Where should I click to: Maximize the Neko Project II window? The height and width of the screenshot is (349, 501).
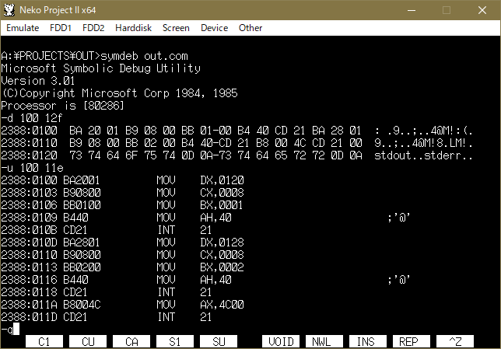coord(447,10)
